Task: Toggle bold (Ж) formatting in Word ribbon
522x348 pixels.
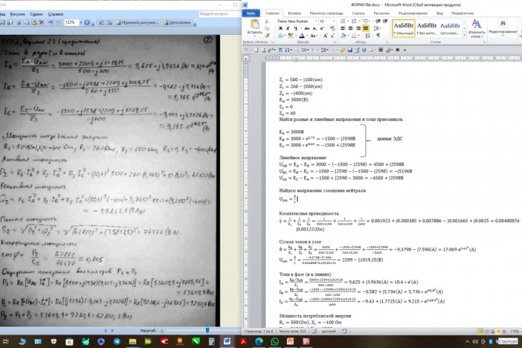Action: (280, 28)
